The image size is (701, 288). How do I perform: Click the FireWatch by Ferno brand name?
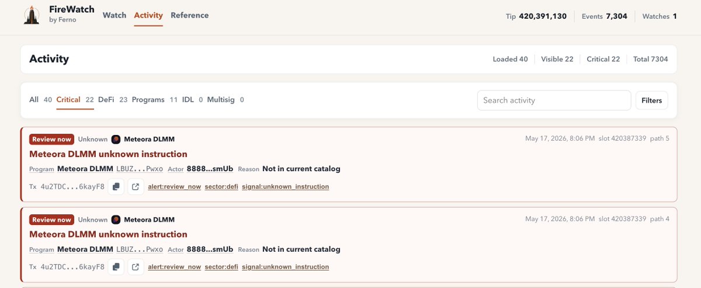point(72,15)
